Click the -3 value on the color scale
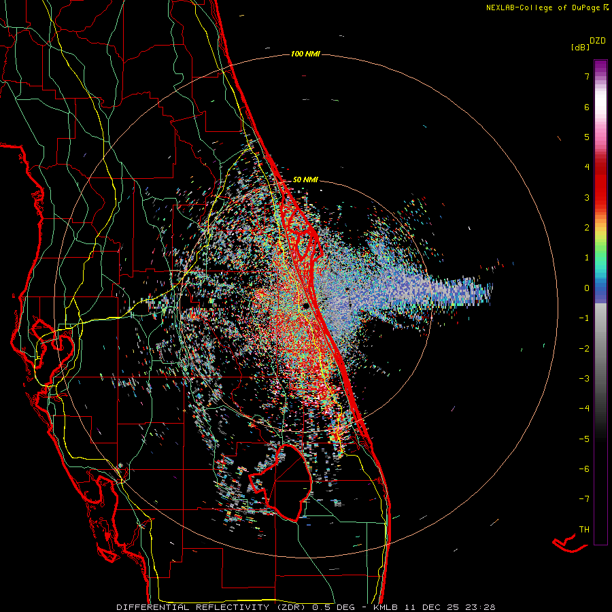The image size is (612, 612). 584,378
